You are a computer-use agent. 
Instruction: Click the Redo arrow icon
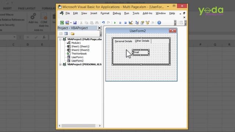(108, 23)
